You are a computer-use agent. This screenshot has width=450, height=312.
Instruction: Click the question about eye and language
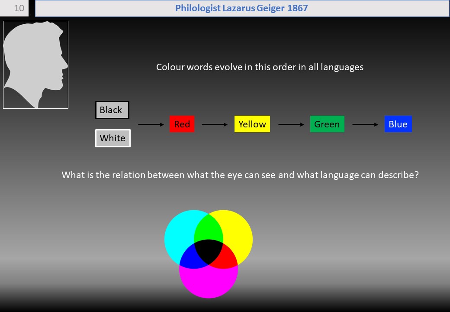coord(240,175)
